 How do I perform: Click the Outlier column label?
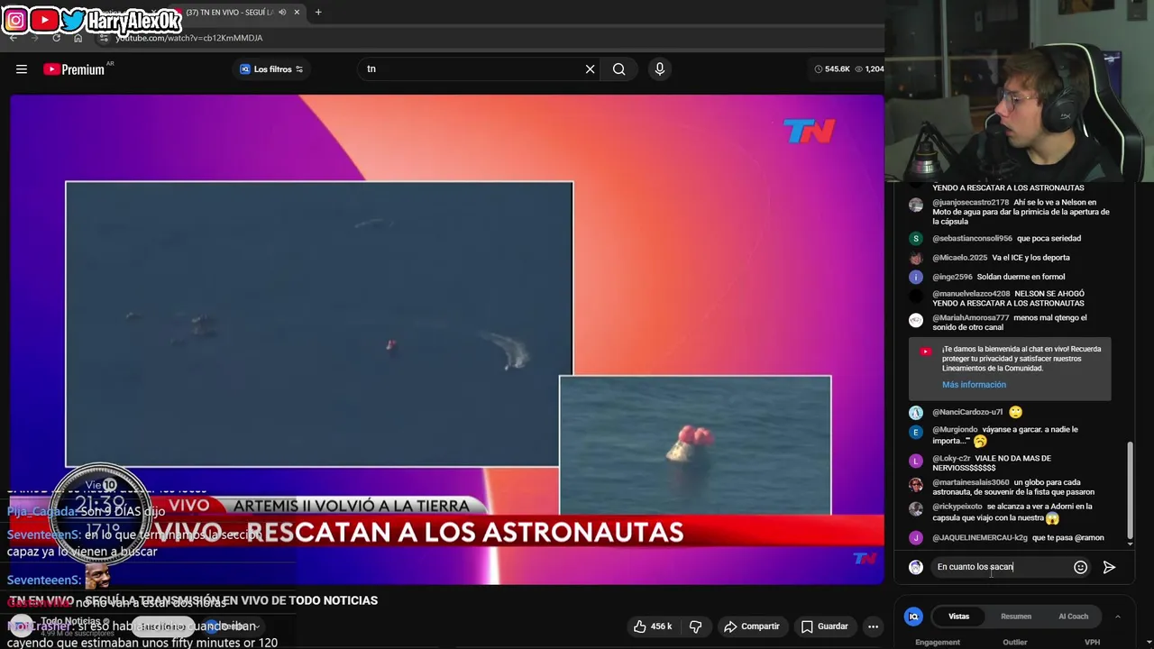(x=1015, y=643)
